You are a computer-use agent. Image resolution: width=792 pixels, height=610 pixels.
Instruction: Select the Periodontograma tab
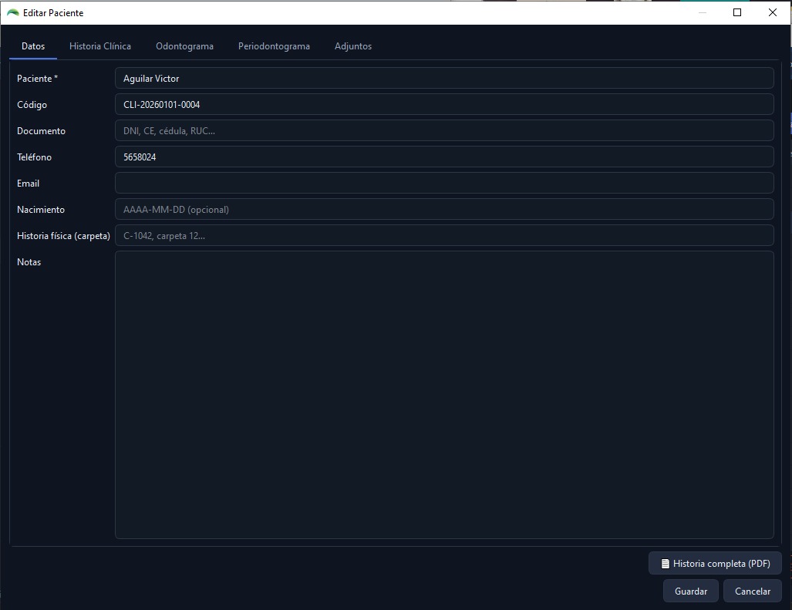click(x=274, y=46)
